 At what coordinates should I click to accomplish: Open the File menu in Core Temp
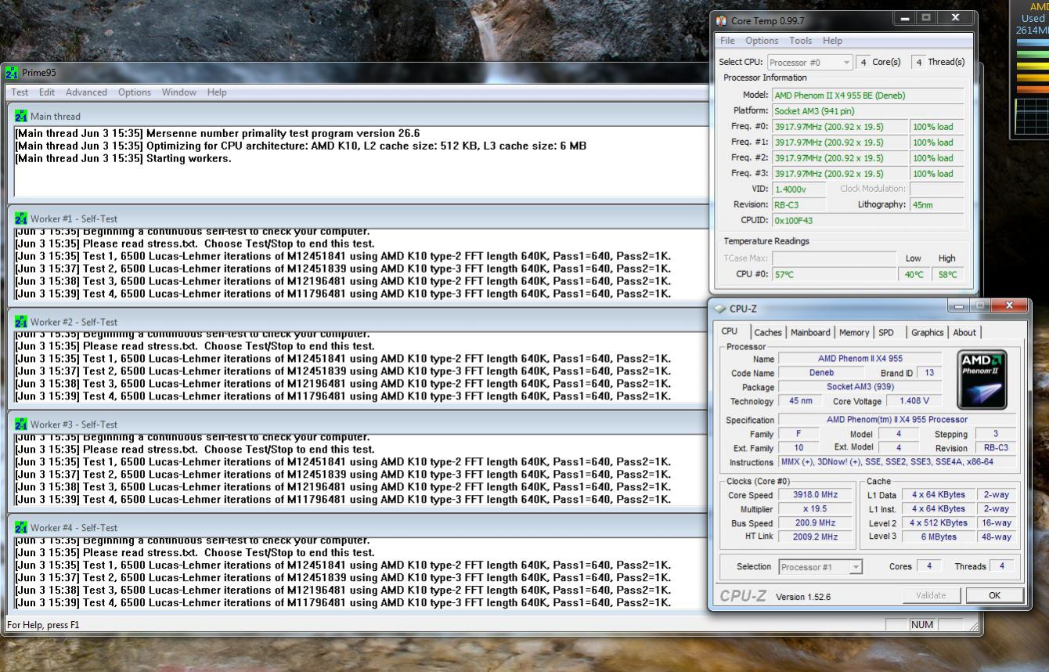(727, 41)
